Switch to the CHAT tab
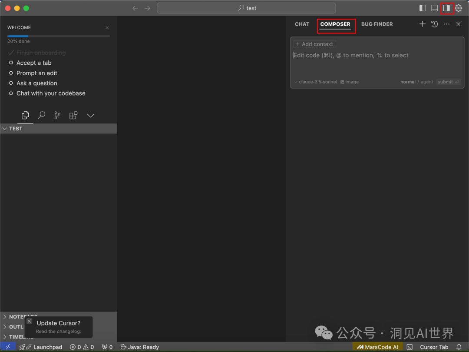The width and height of the screenshot is (469, 352). pos(302,24)
